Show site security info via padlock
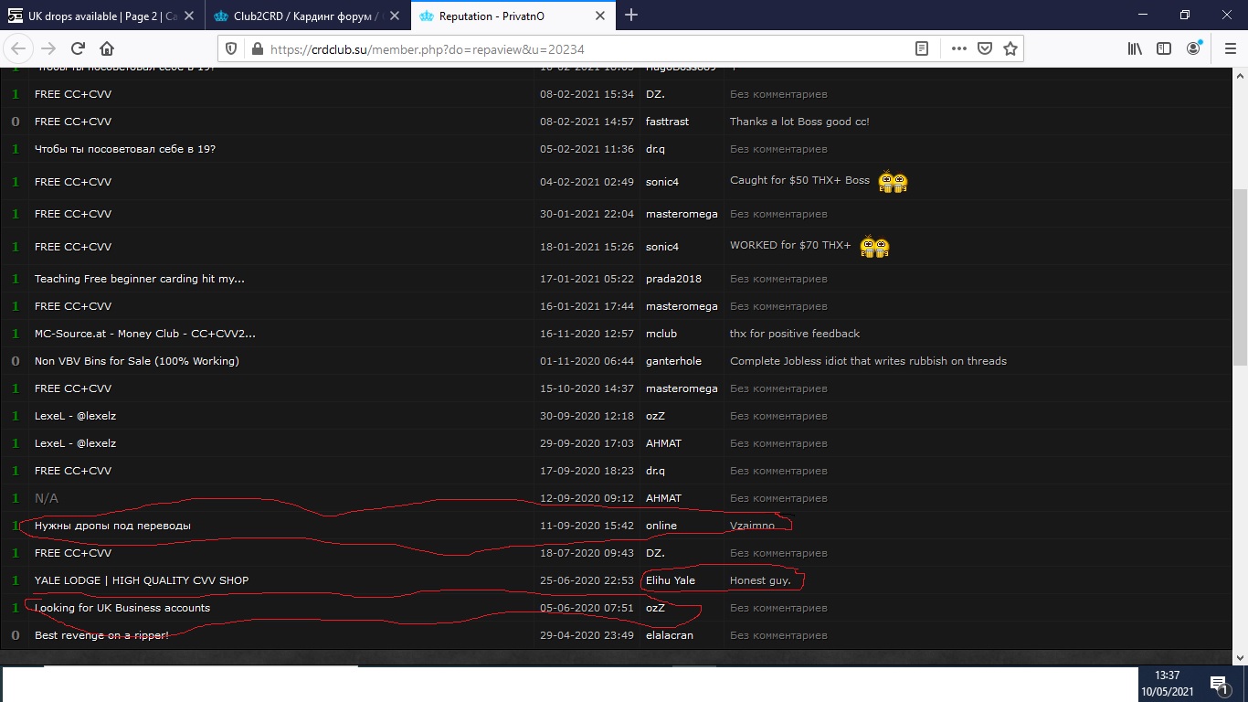Screen dimensions: 1248x702 256,49
